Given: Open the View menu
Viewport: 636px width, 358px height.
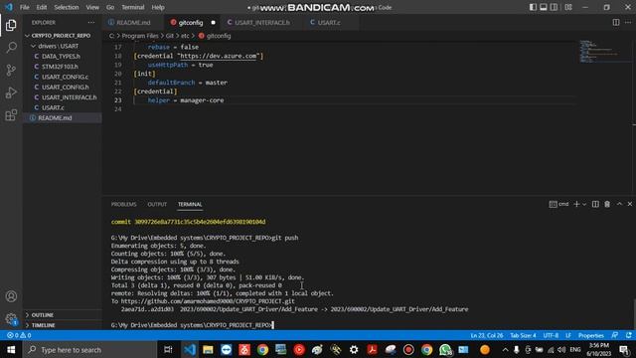Looking at the screenshot, I should point(92,7).
